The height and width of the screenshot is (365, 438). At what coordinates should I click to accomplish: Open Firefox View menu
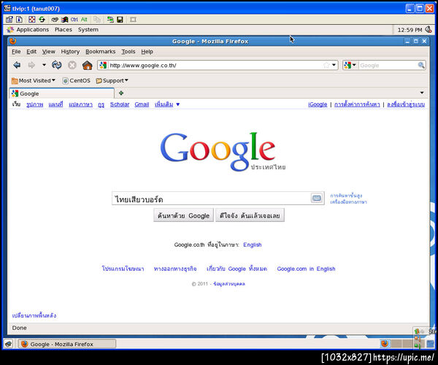(49, 52)
